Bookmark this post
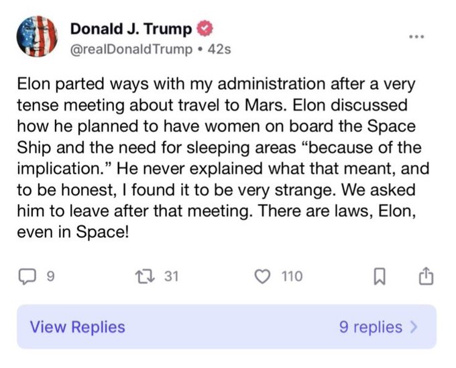 pyautogui.click(x=379, y=276)
